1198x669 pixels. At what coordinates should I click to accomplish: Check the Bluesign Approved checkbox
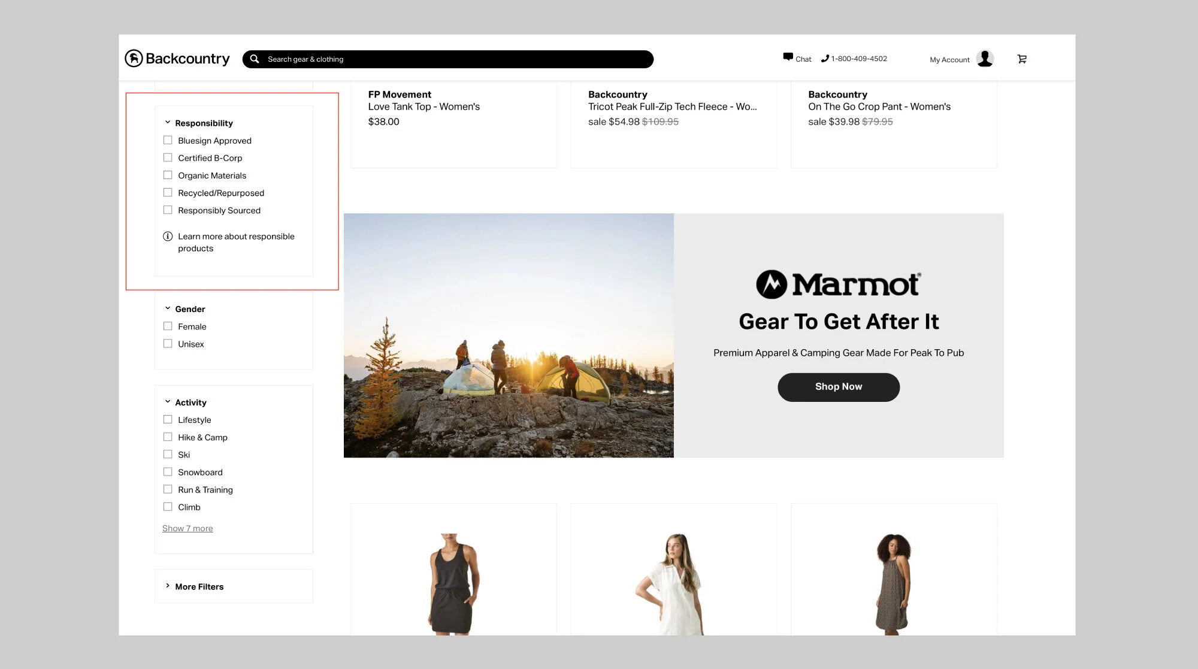click(168, 140)
